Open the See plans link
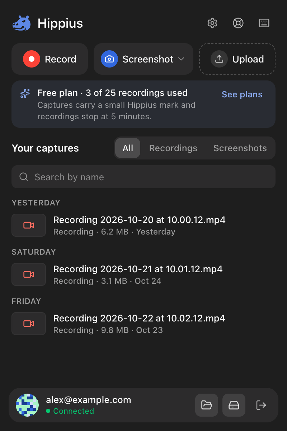This screenshot has height=431, width=287. pyautogui.click(x=242, y=94)
